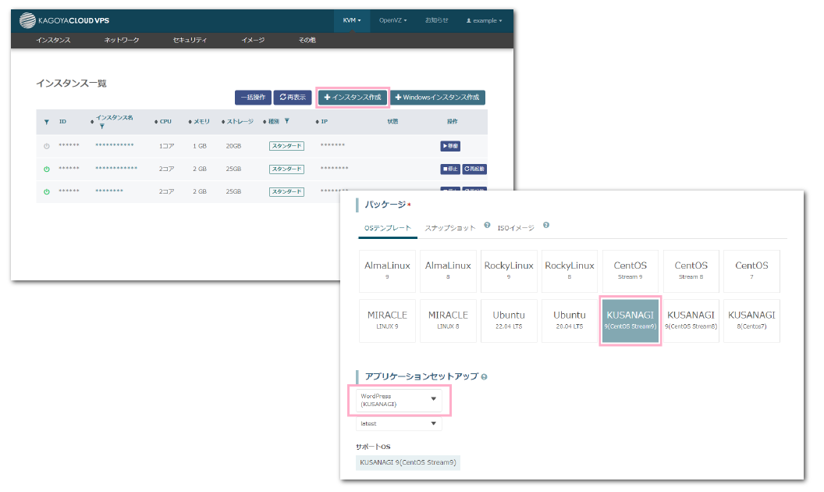Screen dimensions: 824x492
Task: Click the green power icon in second row
Action: 47,169
